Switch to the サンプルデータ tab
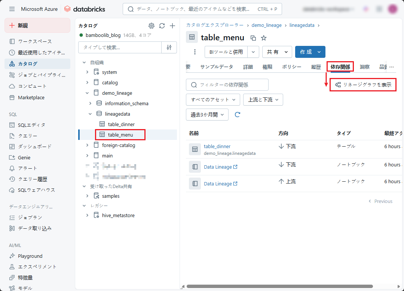404x291 pixels. (x=216, y=67)
